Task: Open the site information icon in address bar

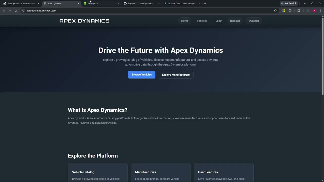Action: 23,11
